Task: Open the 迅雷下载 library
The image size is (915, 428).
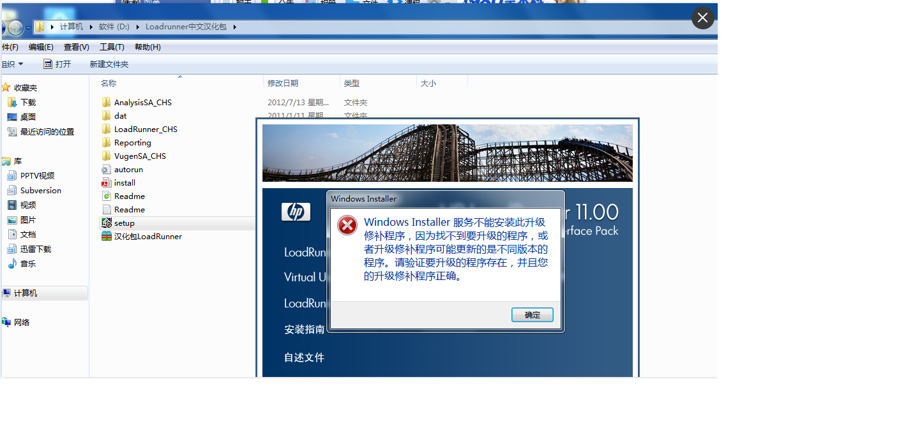Action: click(36, 249)
